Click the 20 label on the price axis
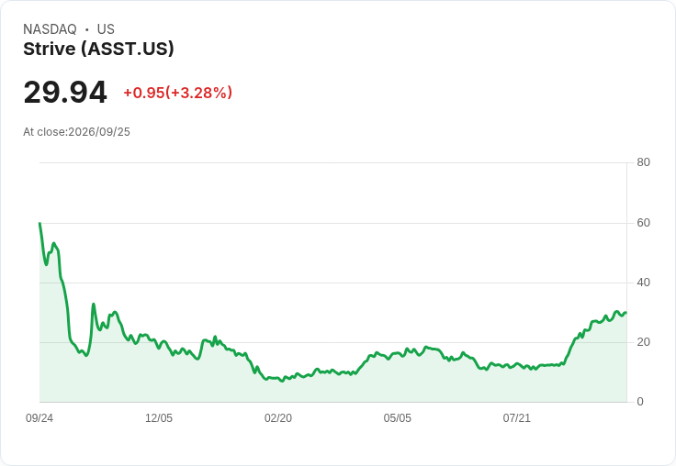The width and height of the screenshot is (676, 466). [643, 342]
